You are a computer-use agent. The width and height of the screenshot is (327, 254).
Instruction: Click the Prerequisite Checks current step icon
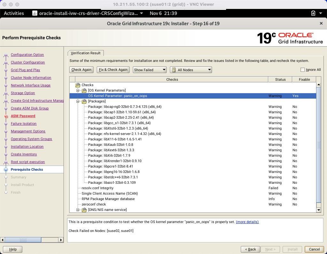[x=6, y=170]
